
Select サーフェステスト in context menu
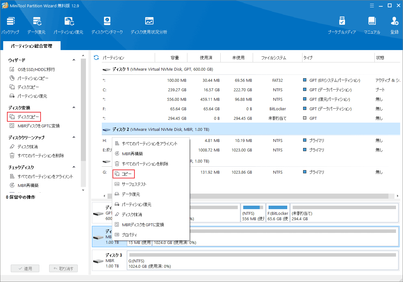click(x=151, y=184)
